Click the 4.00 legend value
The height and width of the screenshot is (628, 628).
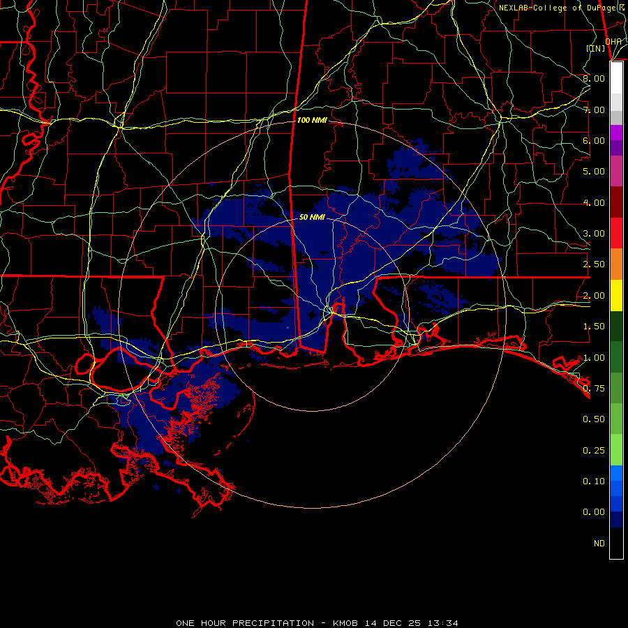pos(594,202)
